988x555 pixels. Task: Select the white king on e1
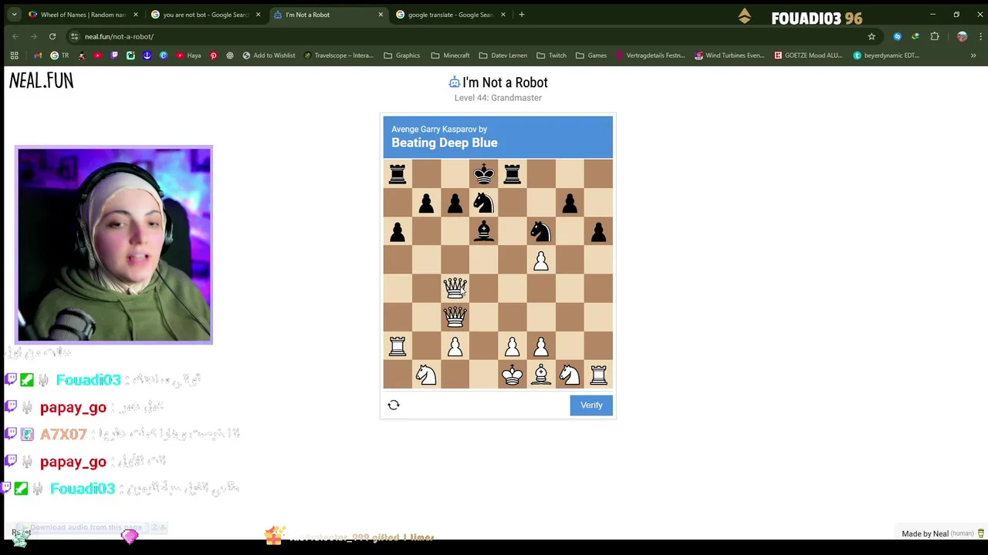coord(513,375)
